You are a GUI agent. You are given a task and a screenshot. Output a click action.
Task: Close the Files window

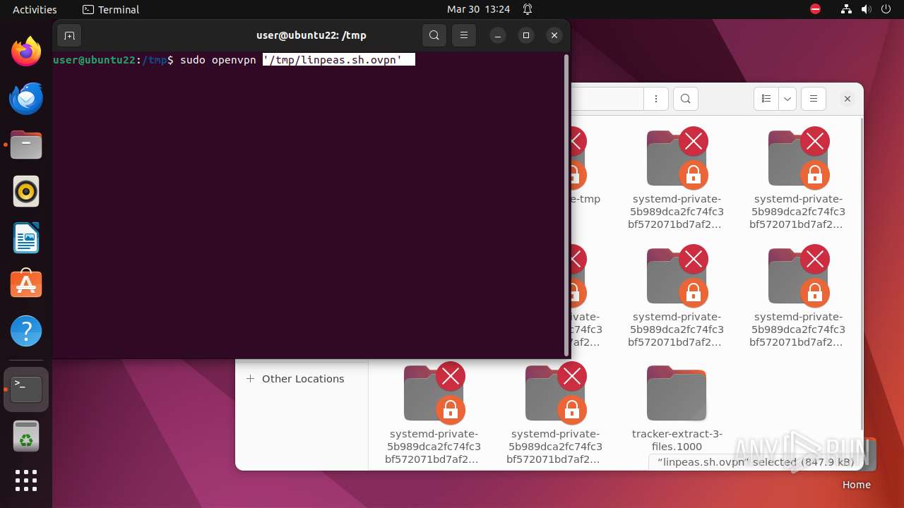(847, 99)
